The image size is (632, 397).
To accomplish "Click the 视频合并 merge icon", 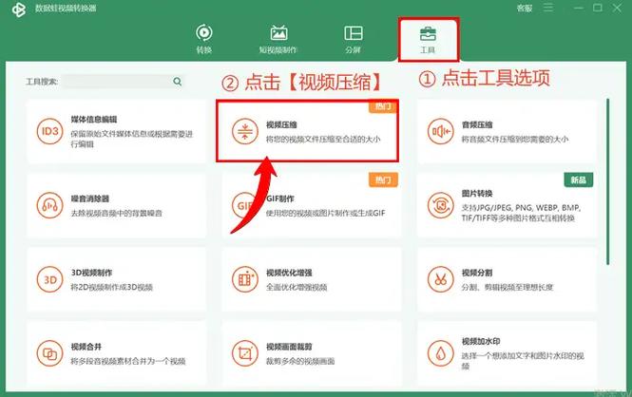I will coord(50,353).
